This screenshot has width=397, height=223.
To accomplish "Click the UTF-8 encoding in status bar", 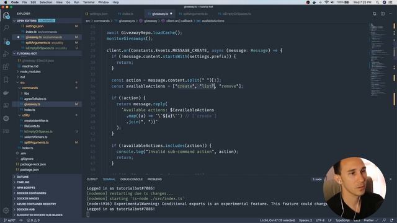I will pyautogui.click(x=320, y=221).
